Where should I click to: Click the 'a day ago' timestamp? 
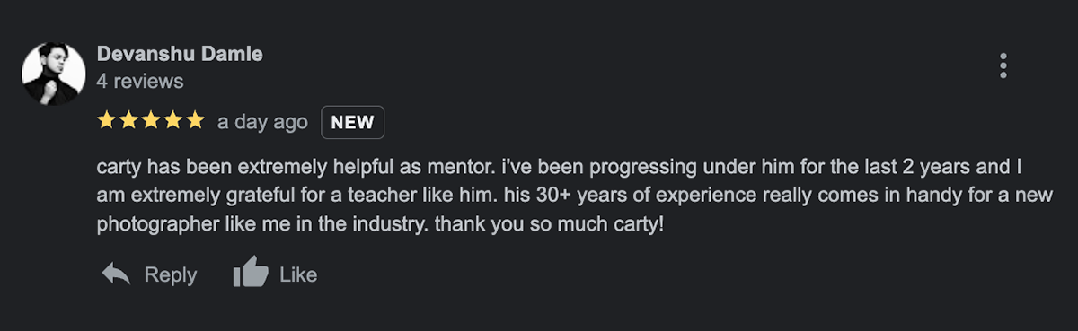pos(262,122)
